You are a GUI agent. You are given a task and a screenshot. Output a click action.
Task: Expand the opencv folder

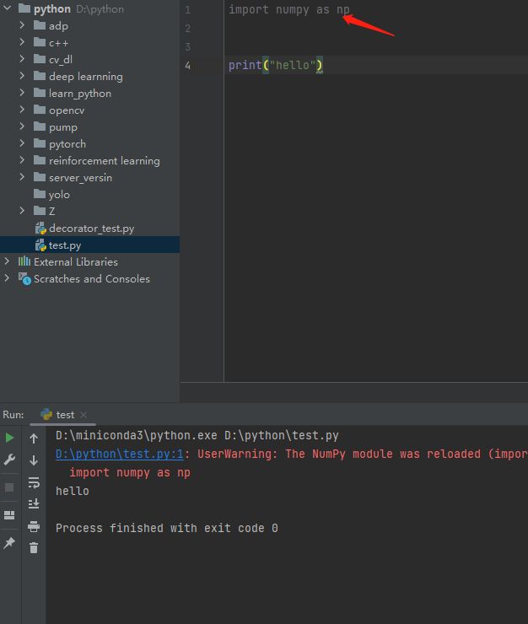[x=22, y=110]
